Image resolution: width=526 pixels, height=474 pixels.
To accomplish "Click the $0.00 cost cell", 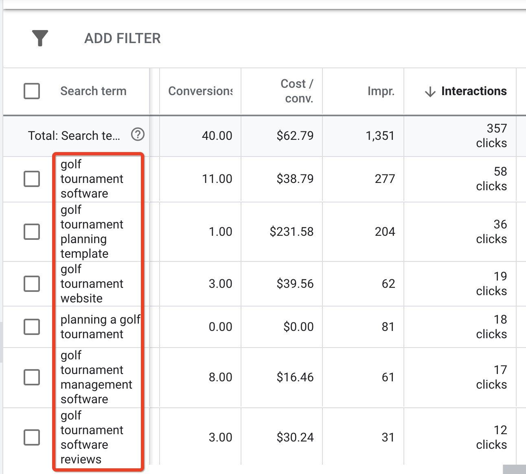I will point(298,327).
